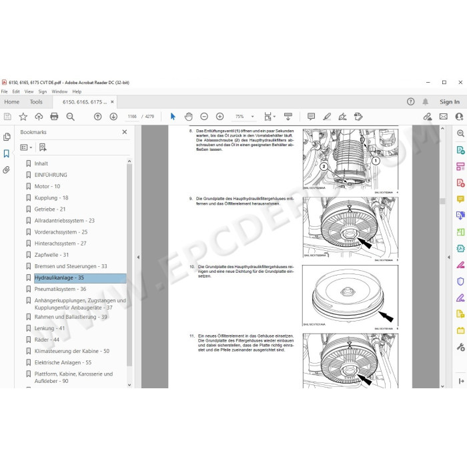
Task: Open the zoom level dropdown at 75%
Action: (x=253, y=117)
